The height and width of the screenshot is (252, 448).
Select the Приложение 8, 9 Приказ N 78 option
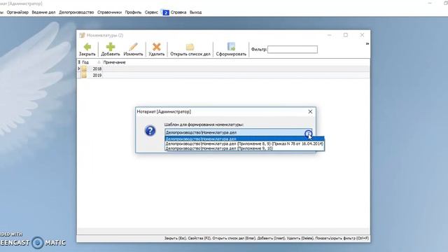click(x=244, y=143)
